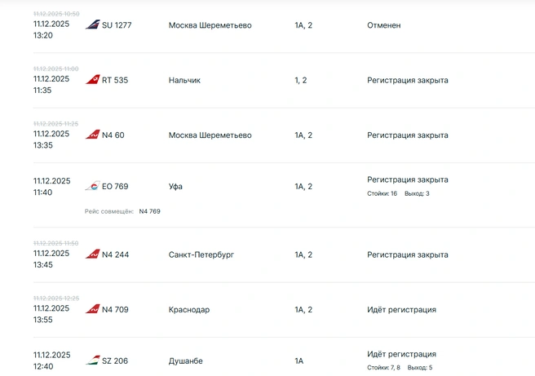Click the Душанбе destination

[186, 361]
